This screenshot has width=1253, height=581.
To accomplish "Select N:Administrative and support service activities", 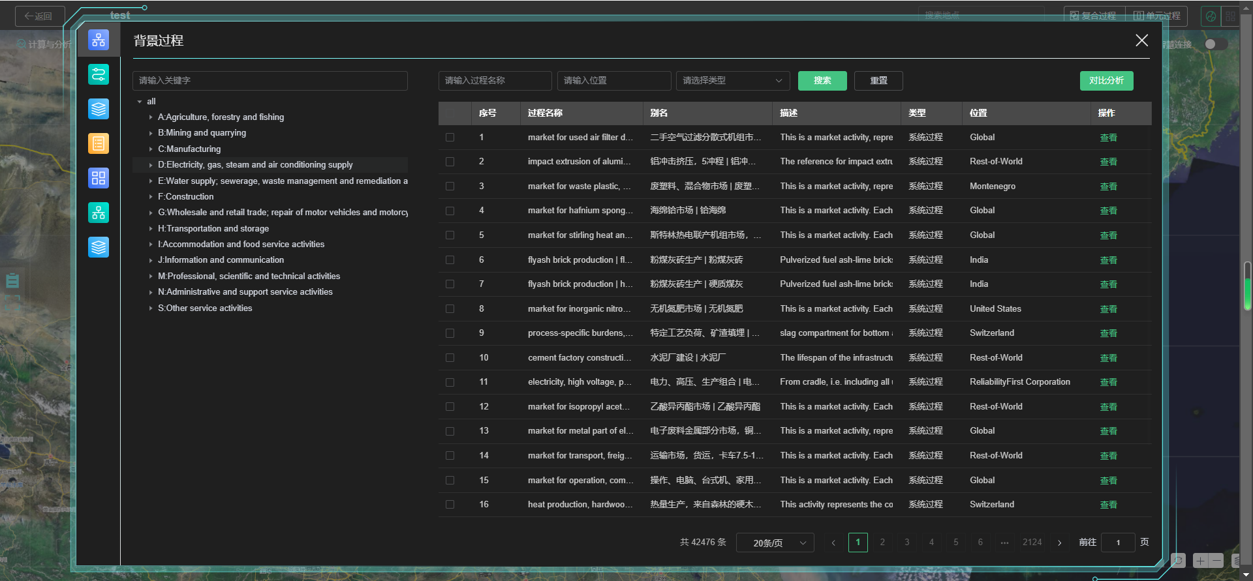I will click(245, 292).
